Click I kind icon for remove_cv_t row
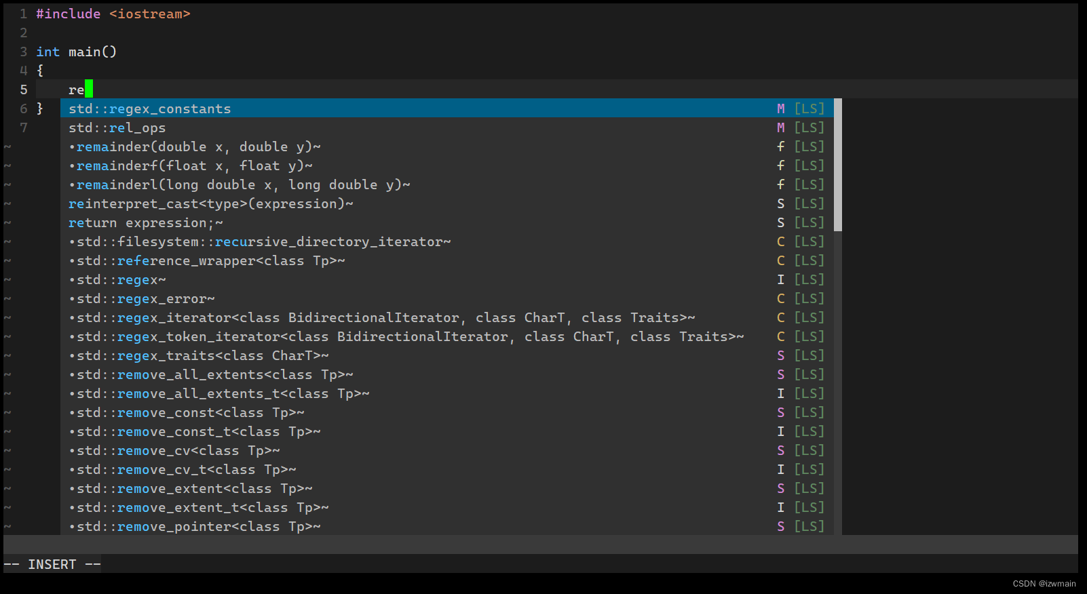1087x594 pixels. 781,469
